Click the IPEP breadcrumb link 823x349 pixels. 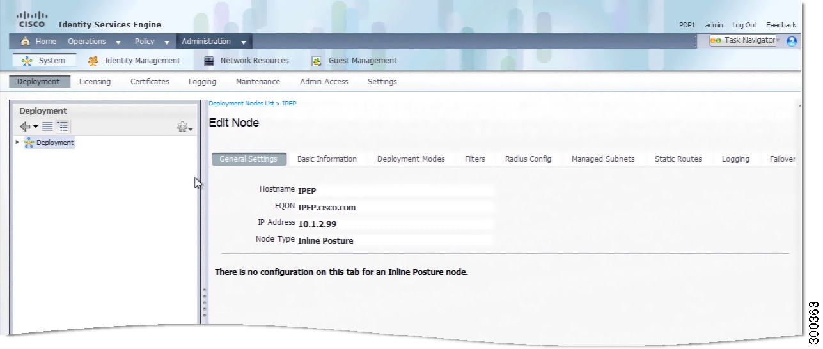(289, 104)
